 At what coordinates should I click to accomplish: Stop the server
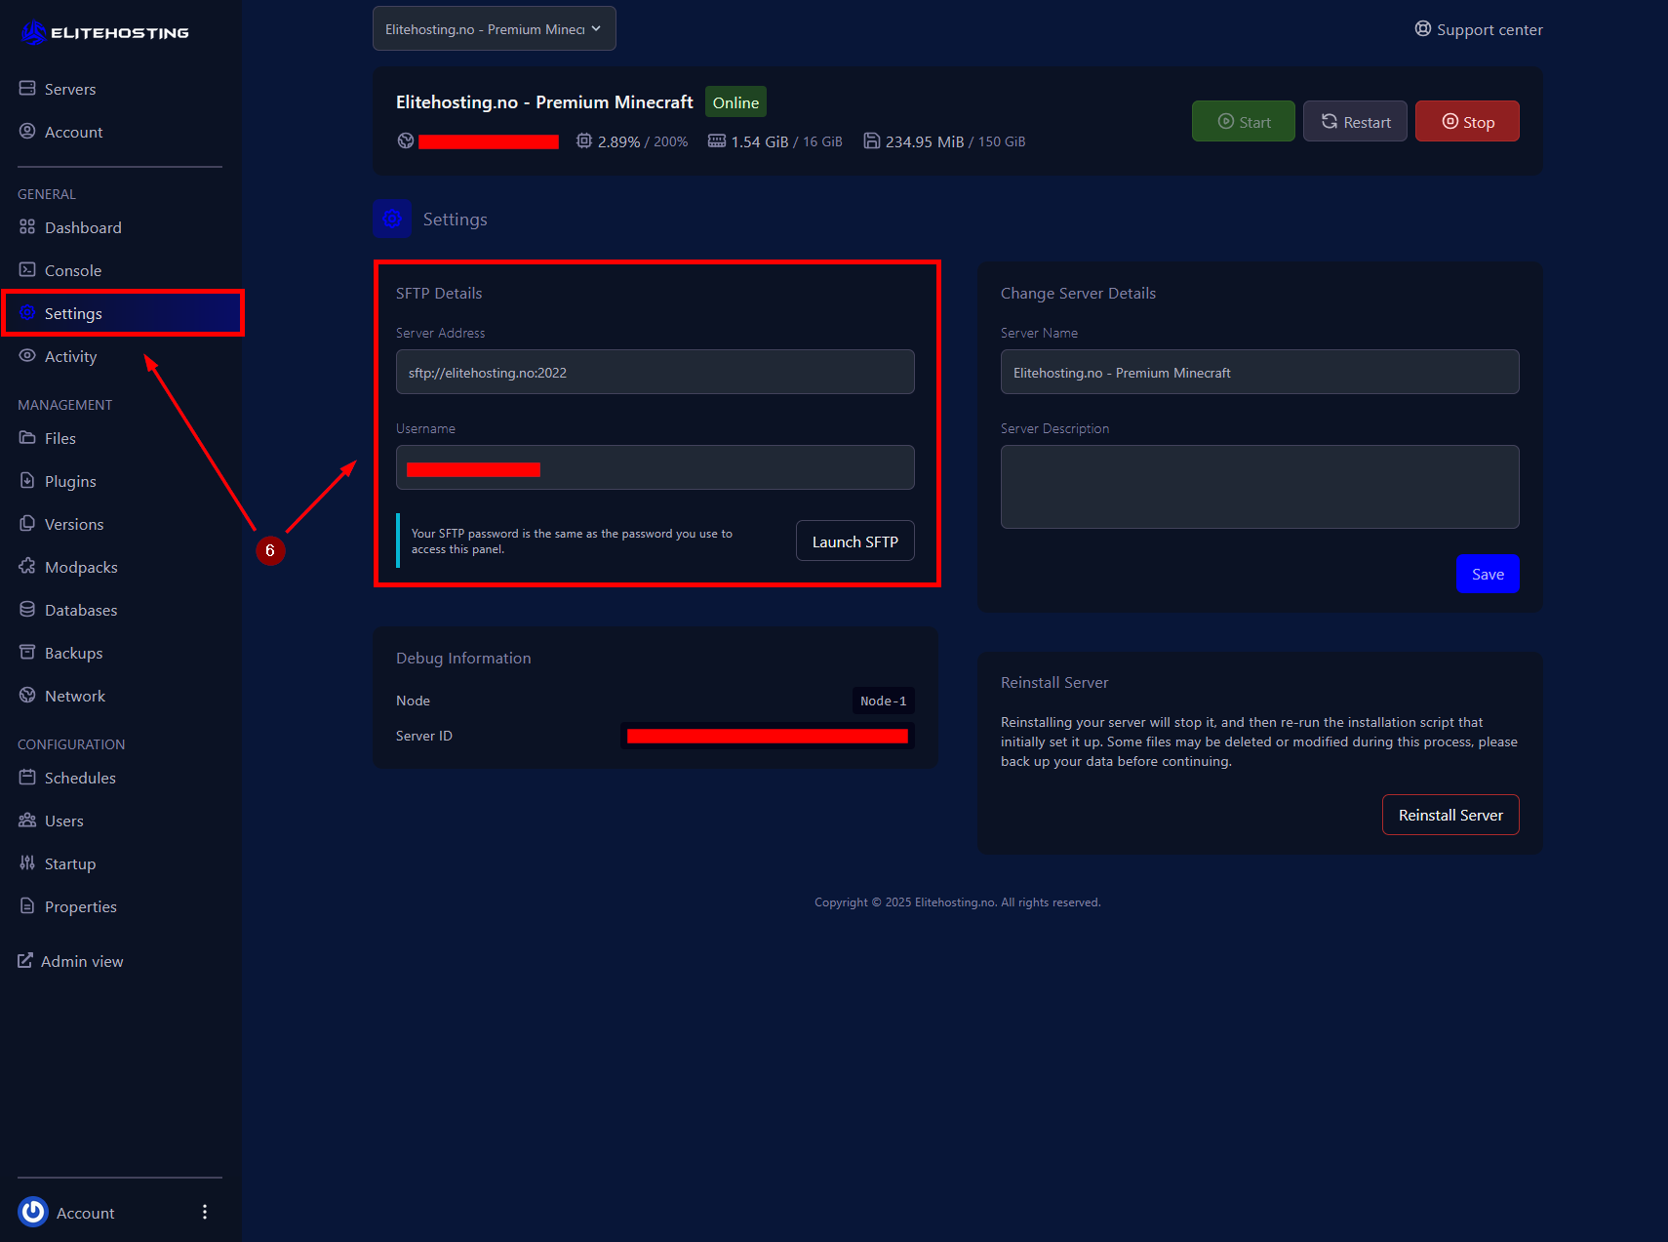tap(1467, 121)
